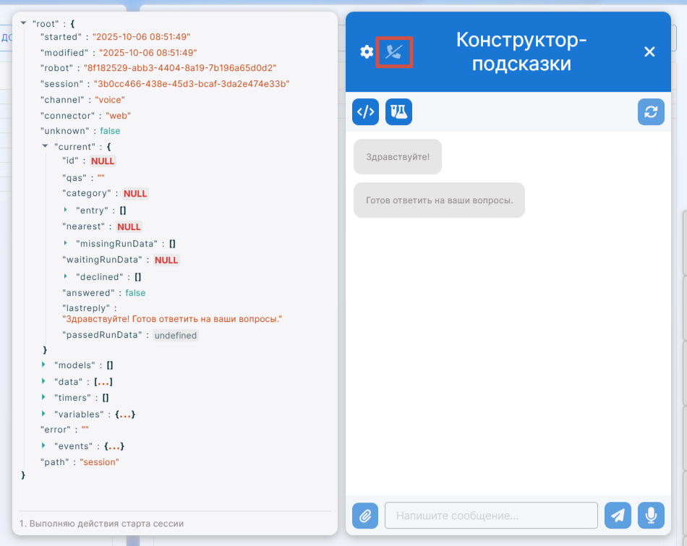Expand the "declined" array node
The image size is (687, 546).
pos(67,276)
